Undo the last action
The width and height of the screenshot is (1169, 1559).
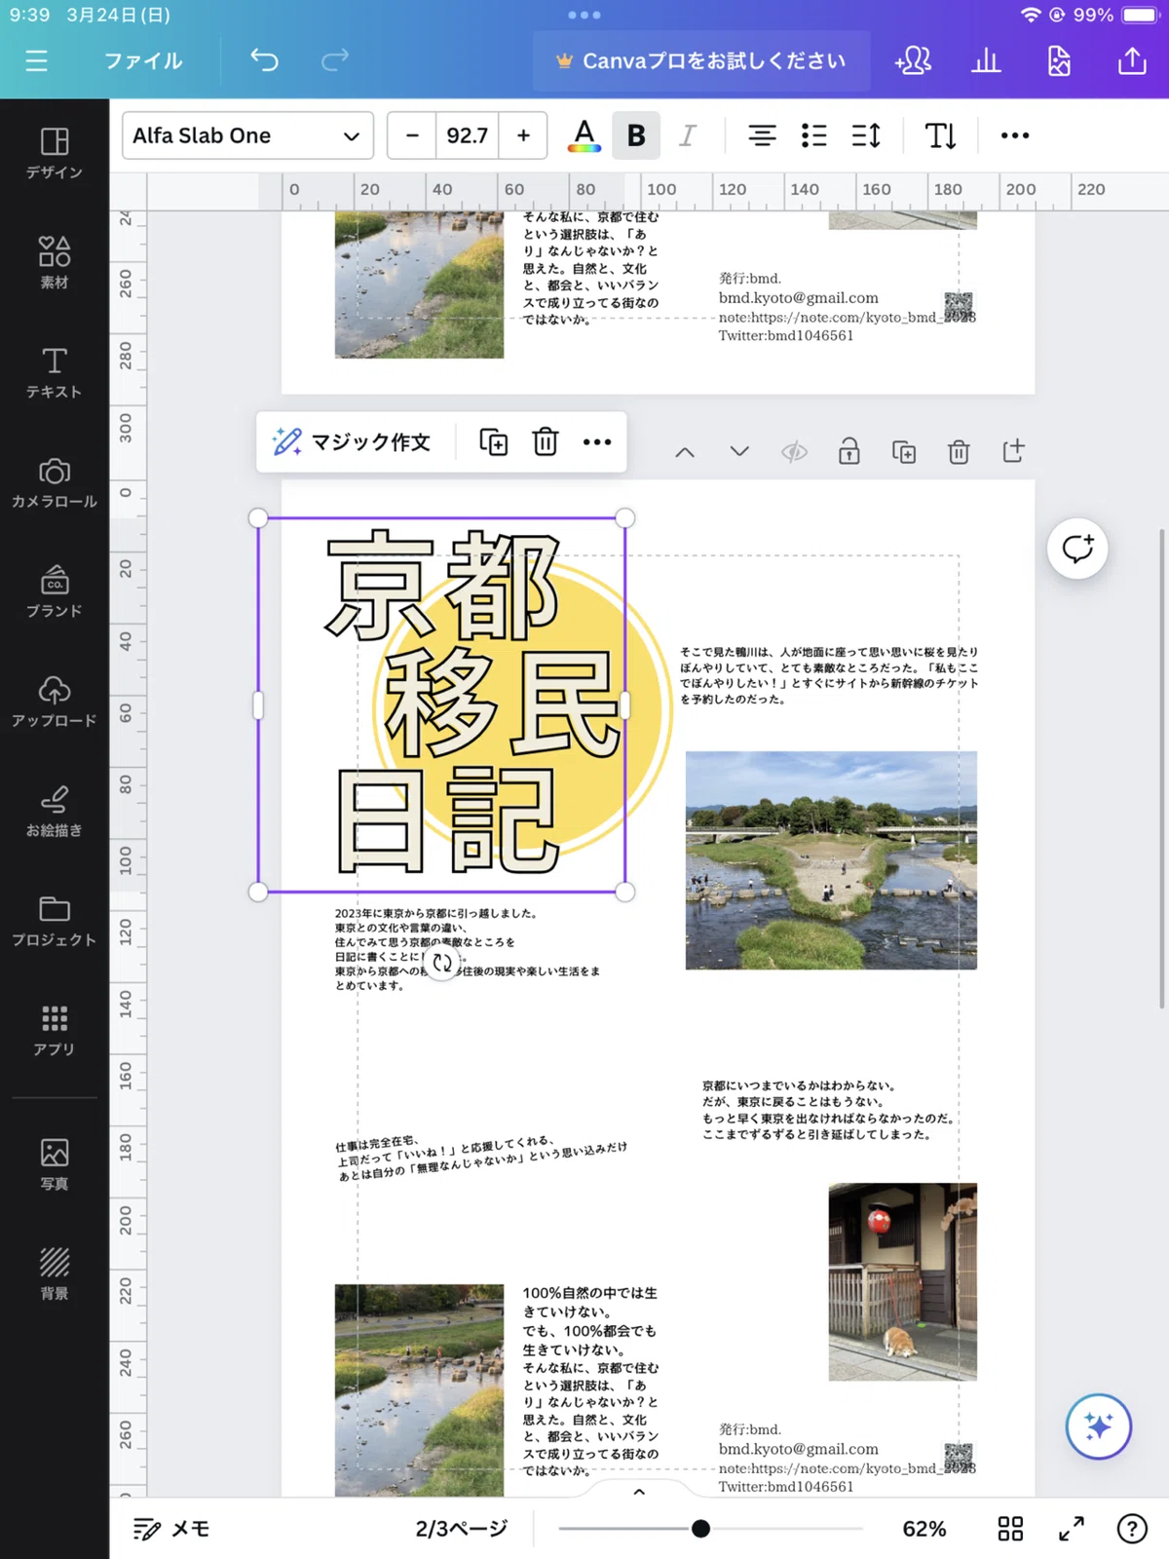(264, 60)
